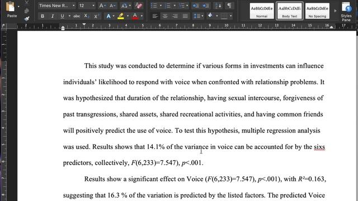Open the Change Case Aa menu
358x201 pixels.
pos(125,6)
